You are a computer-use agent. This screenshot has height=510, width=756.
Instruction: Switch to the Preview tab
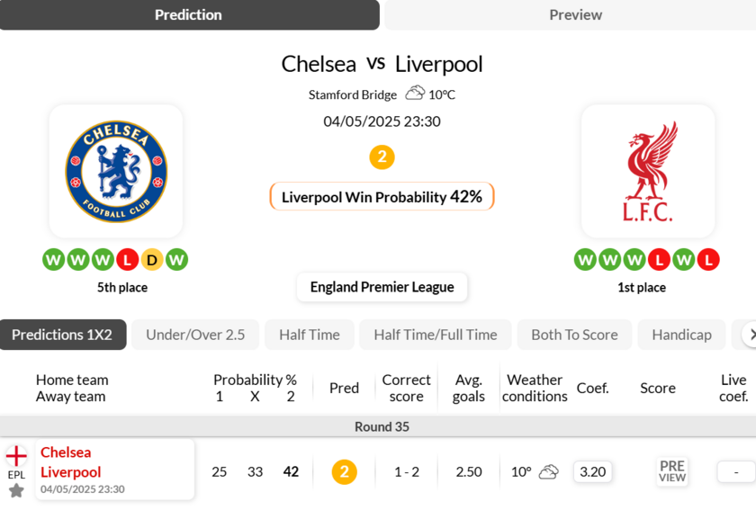pyautogui.click(x=575, y=14)
